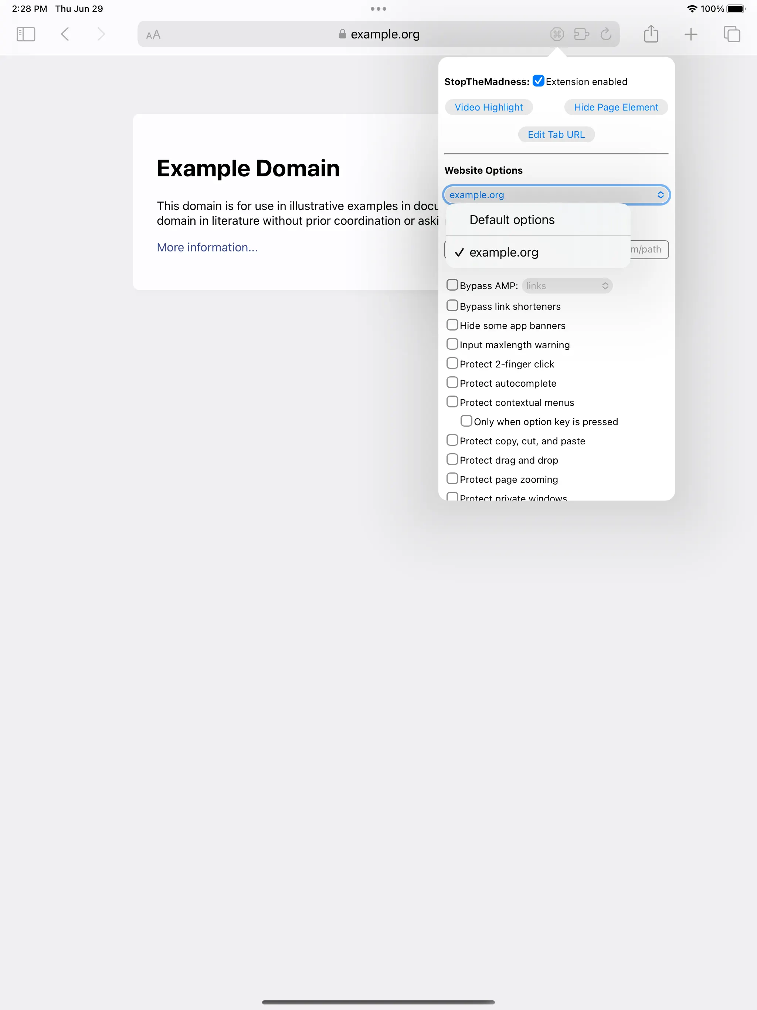Open the example.org website options dropdown
This screenshot has height=1010, width=757.
(556, 195)
